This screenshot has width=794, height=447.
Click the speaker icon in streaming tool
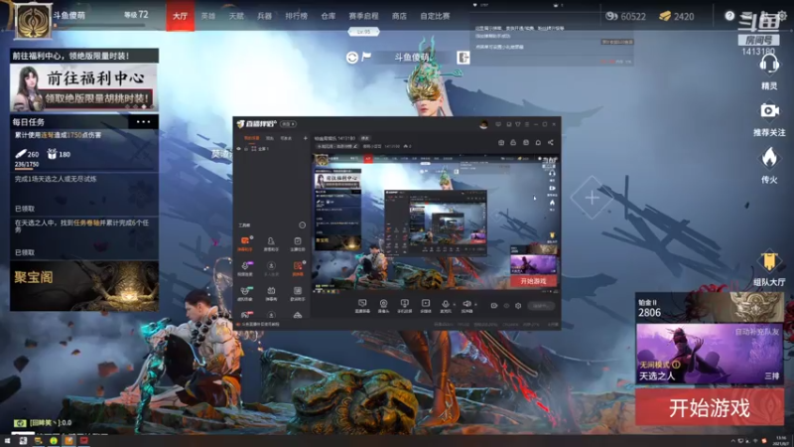click(x=466, y=305)
